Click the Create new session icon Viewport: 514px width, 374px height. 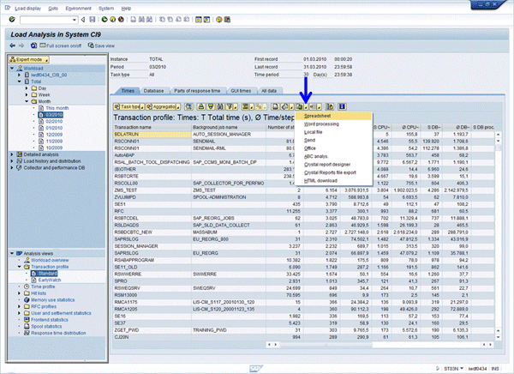click(199, 20)
